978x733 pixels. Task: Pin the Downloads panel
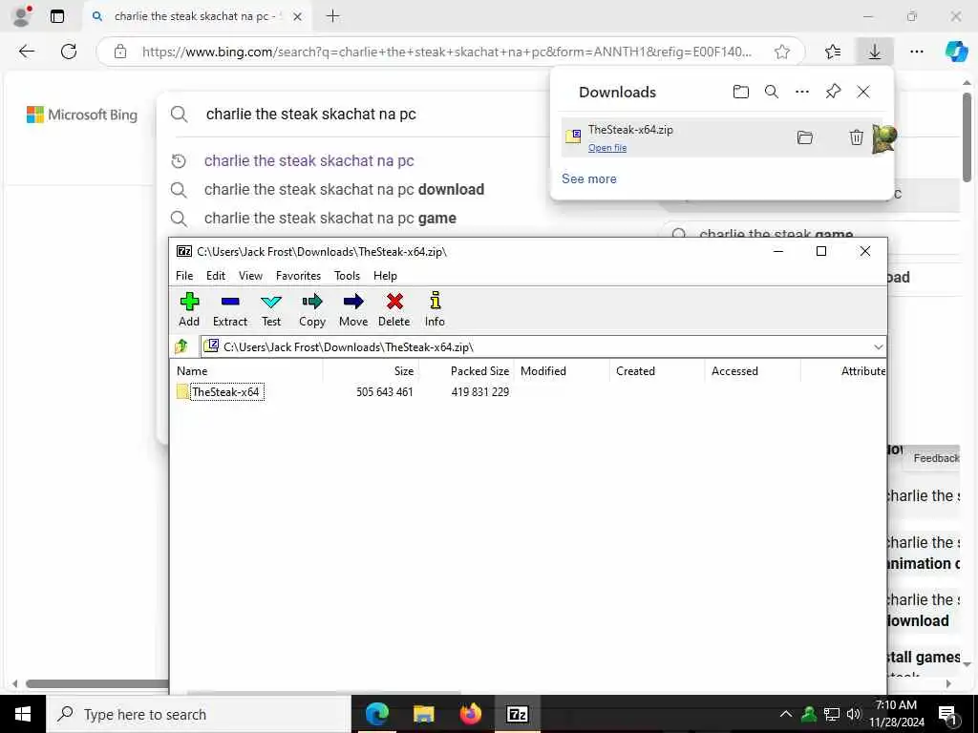[833, 92]
